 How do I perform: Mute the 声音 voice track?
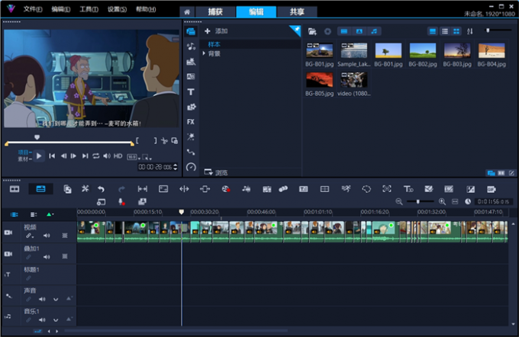click(42, 299)
